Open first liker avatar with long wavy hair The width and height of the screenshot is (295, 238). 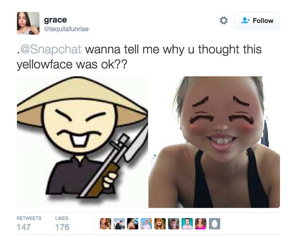105,224
